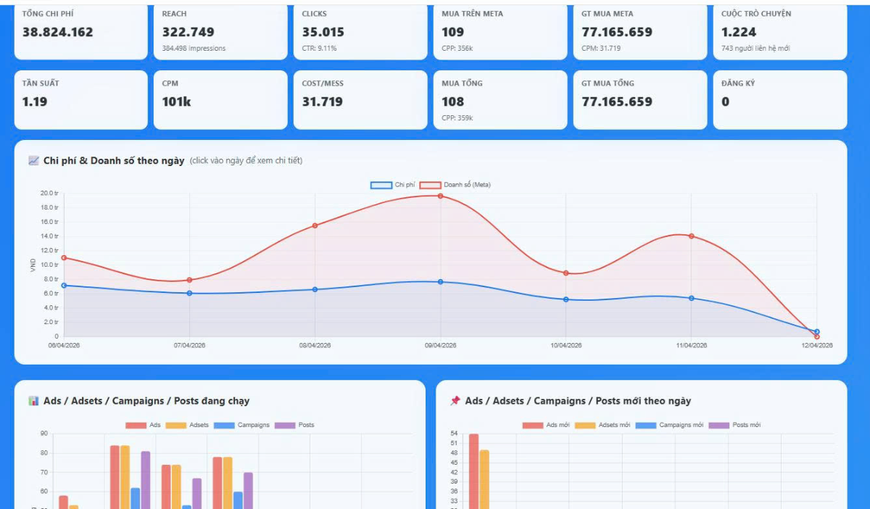
Task: Toggle the Adsets mới legend item
Action: pos(602,425)
